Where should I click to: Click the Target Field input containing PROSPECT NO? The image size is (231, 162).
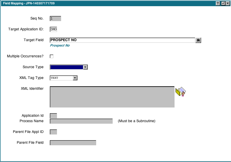(x=122, y=40)
